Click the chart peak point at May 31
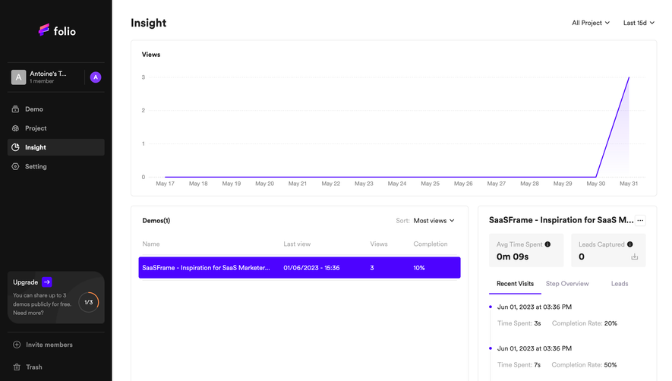 click(x=629, y=77)
